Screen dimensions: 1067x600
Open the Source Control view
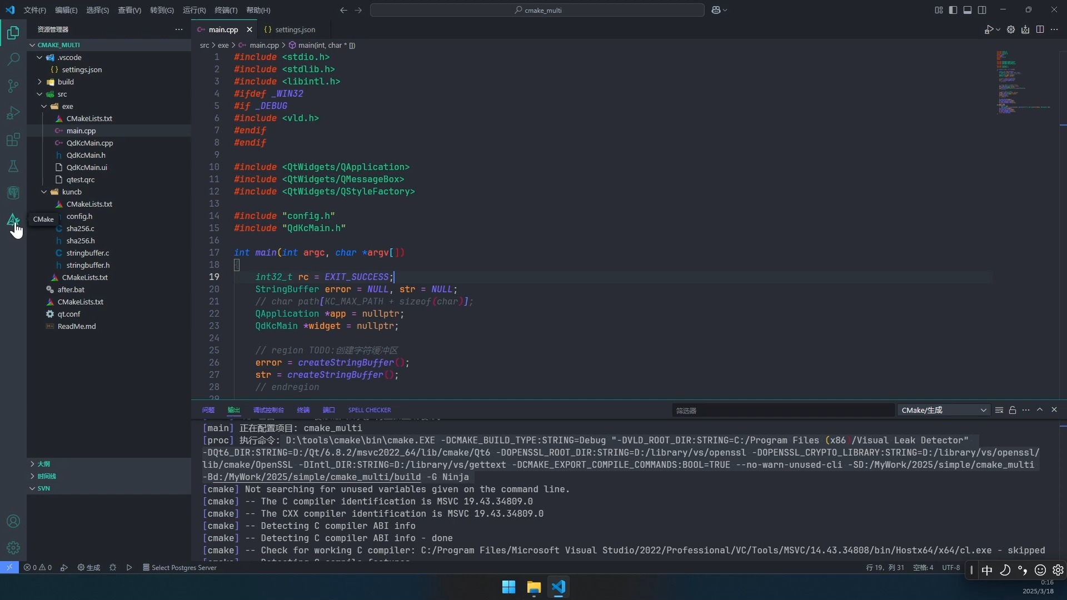click(x=13, y=86)
